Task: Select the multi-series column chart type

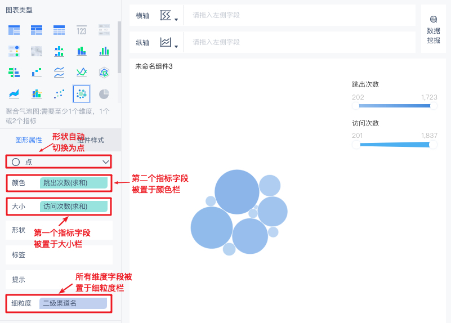Action: (104, 51)
